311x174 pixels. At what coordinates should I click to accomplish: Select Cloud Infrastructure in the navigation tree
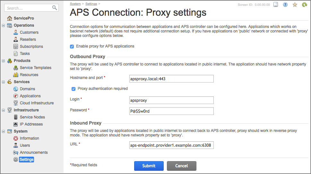pos(37,103)
